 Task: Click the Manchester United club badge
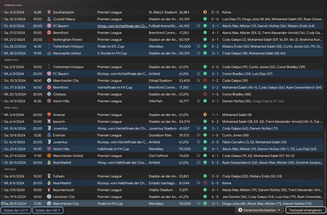49,156
